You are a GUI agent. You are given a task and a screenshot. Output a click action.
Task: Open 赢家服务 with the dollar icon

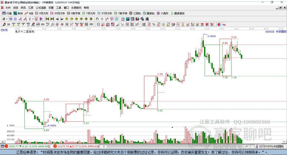click(x=177, y=13)
